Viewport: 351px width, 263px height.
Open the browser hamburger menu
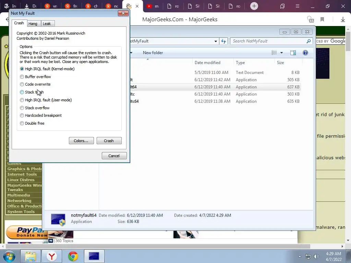pos(298,6)
